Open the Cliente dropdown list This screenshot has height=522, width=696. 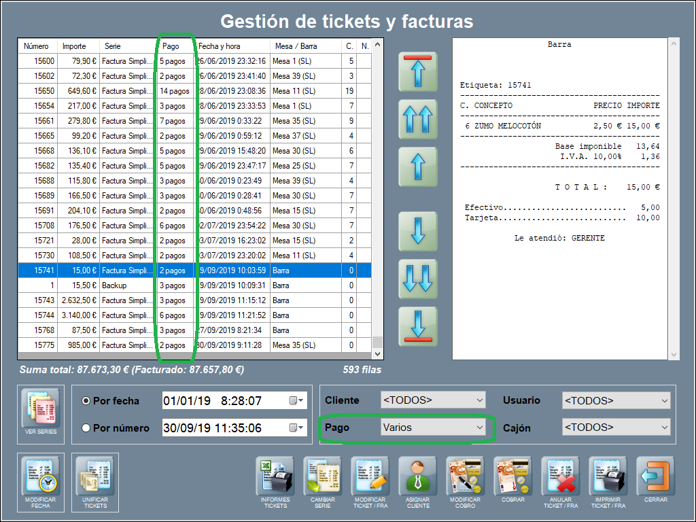(x=433, y=400)
